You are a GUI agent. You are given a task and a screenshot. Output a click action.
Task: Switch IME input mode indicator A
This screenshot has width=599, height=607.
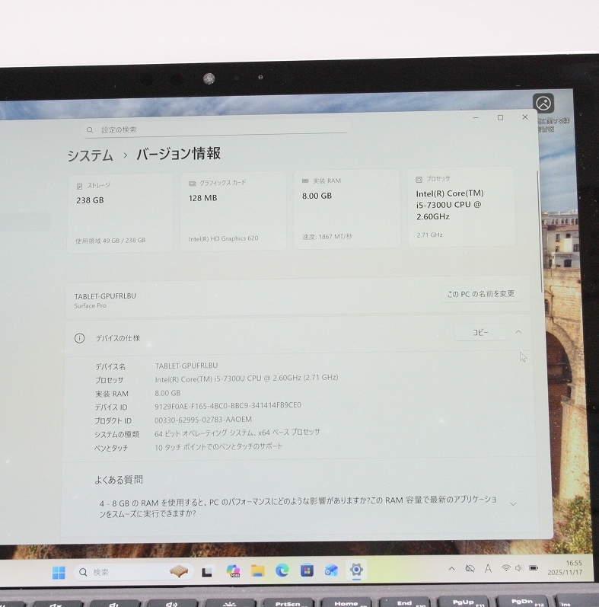[x=489, y=568]
